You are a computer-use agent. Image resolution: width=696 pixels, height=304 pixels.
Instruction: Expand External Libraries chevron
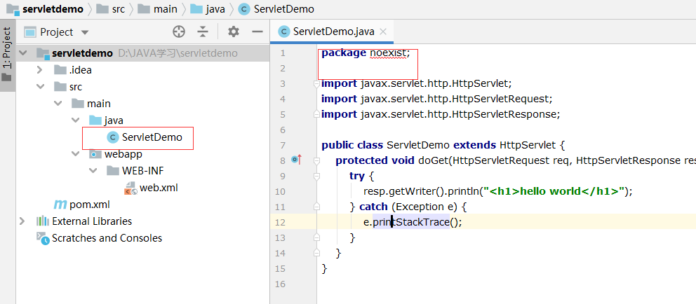pyautogui.click(x=22, y=221)
